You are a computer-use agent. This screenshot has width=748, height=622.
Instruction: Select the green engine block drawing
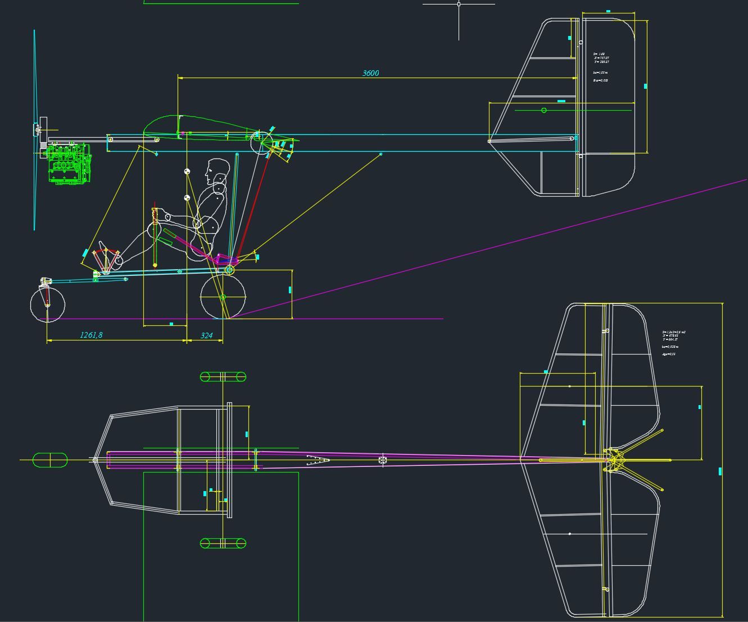[69, 164]
